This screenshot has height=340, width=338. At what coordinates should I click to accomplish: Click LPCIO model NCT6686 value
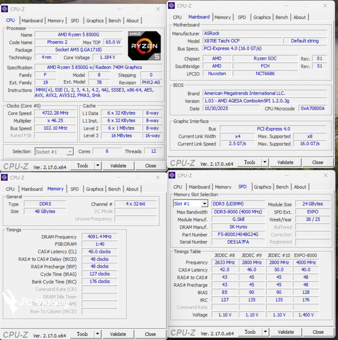click(x=265, y=74)
